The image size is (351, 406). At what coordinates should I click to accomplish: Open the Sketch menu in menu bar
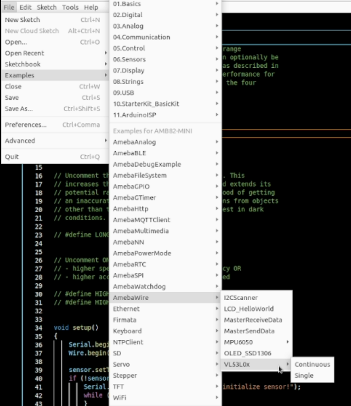tap(46, 7)
